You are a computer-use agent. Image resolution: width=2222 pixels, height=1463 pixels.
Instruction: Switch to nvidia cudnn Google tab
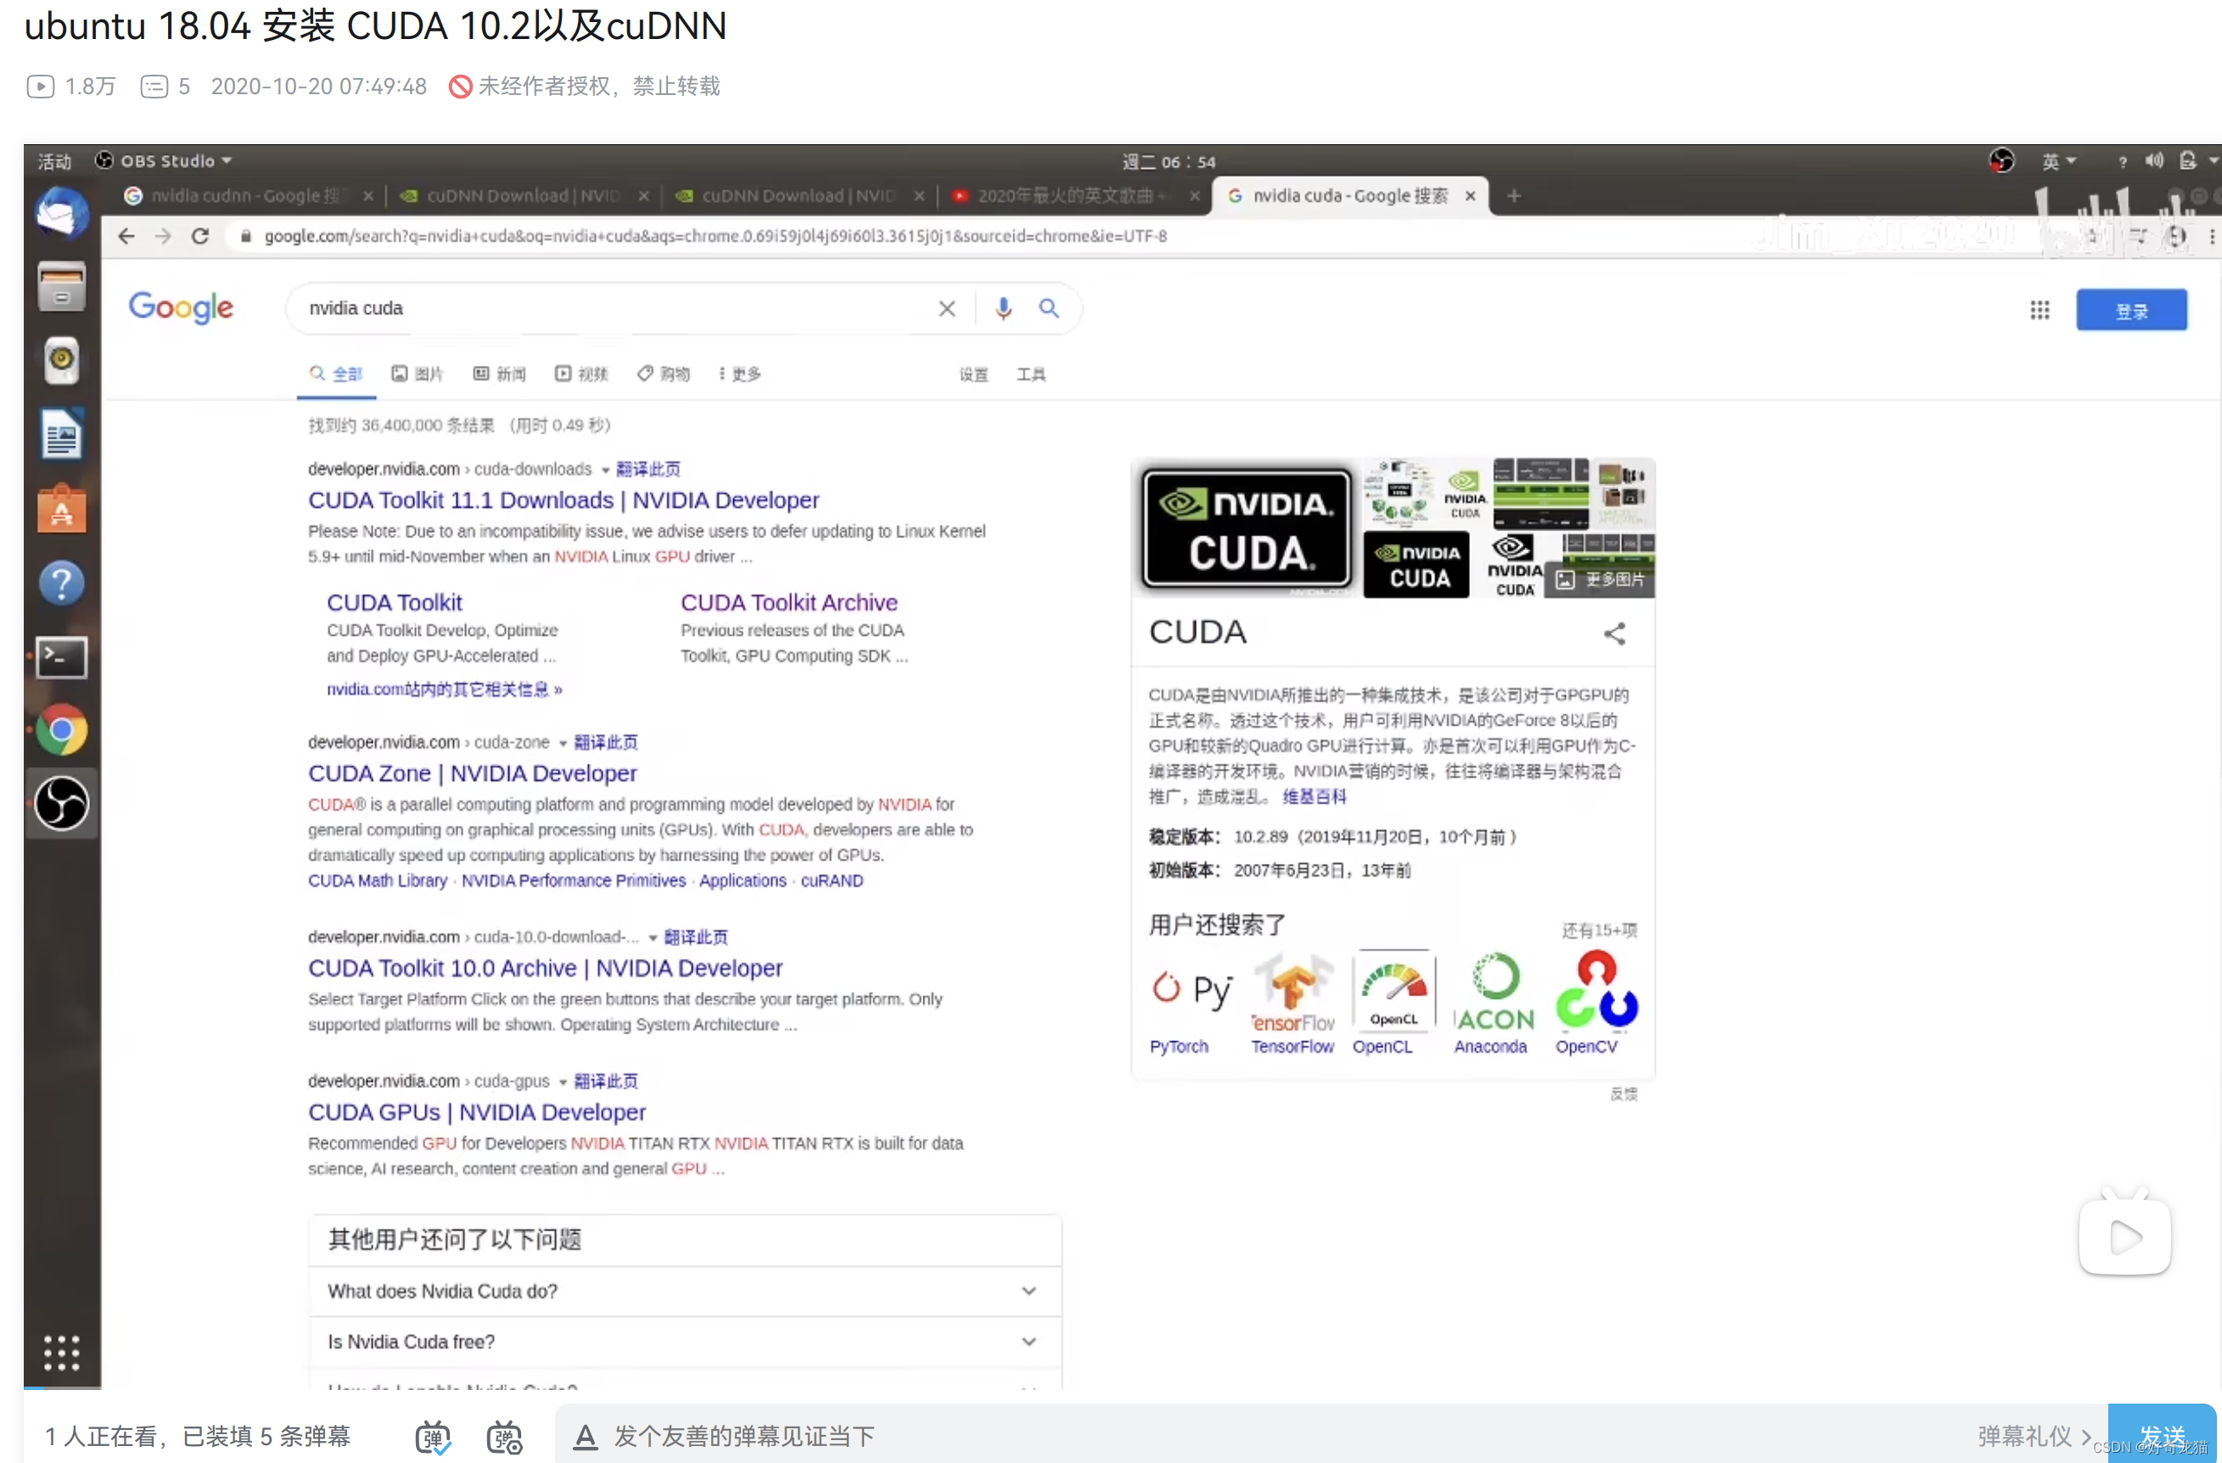[246, 195]
